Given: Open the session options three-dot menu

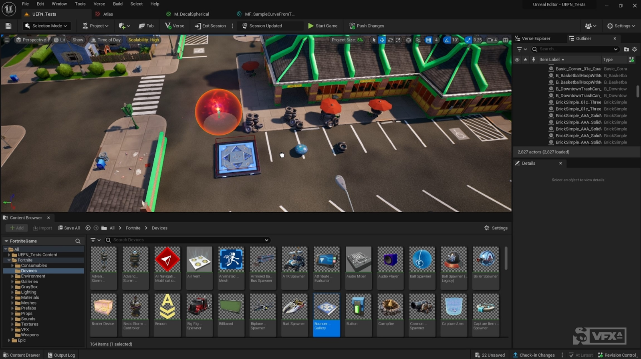Looking at the screenshot, I should tap(232, 26).
